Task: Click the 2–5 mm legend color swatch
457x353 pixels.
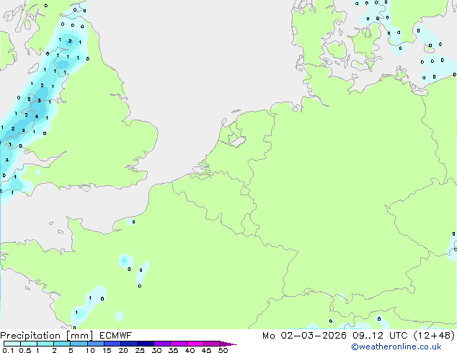Action: 62,344
